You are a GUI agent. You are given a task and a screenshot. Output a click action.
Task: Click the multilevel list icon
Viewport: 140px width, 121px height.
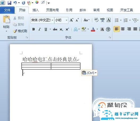coord(135,20)
